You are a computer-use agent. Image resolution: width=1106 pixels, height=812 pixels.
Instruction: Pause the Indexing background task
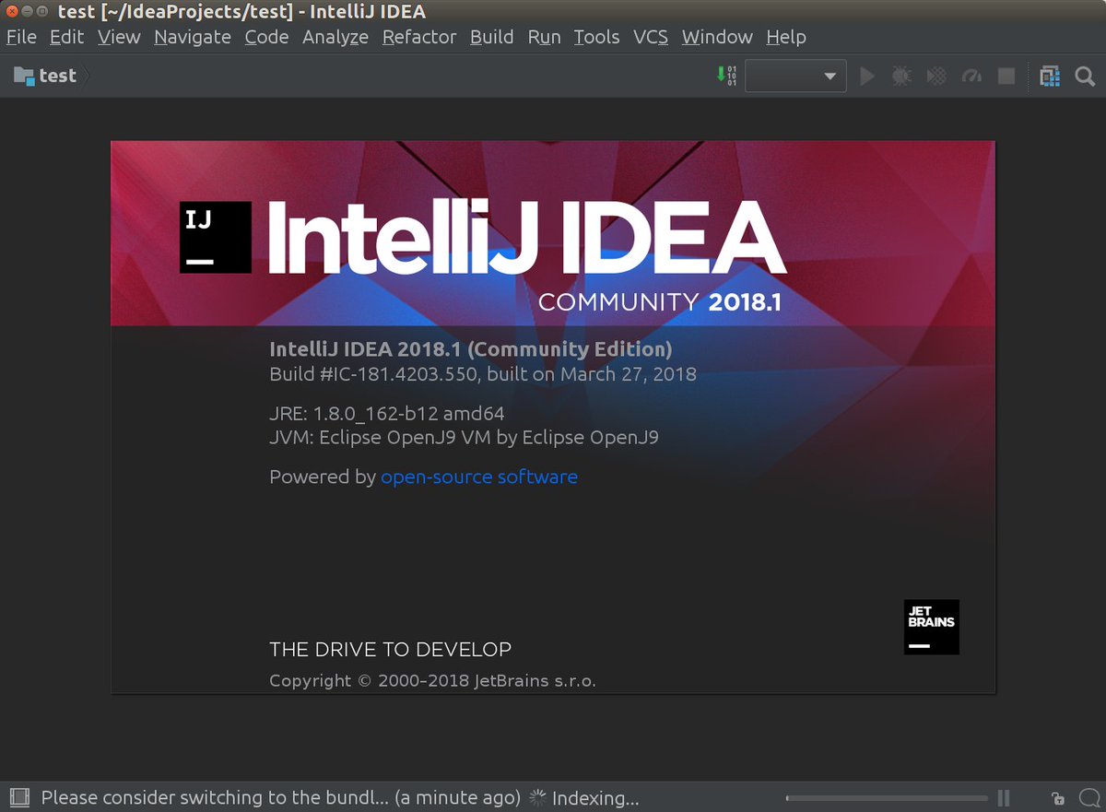(1003, 796)
